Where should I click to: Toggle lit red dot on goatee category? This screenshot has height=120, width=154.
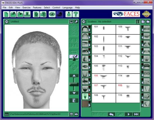tap(90, 94)
